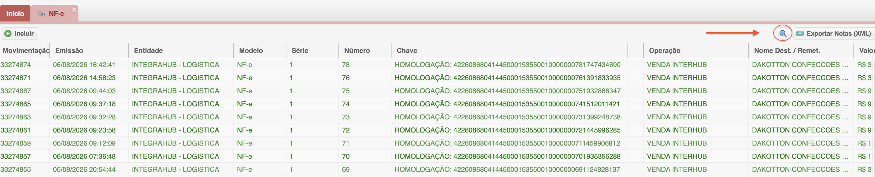Click the NF-e tab icon

pyautogui.click(x=42, y=14)
